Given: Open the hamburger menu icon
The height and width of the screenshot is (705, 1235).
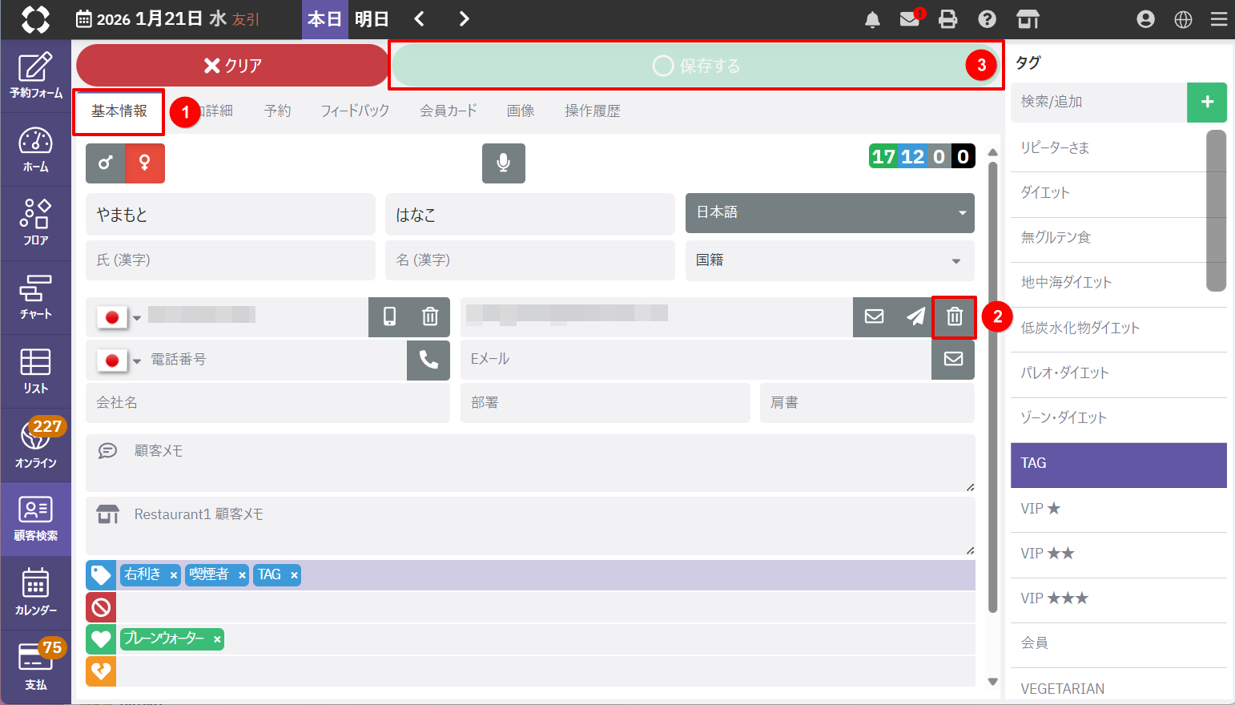Looking at the screenshot, I should click(1219, 19).
